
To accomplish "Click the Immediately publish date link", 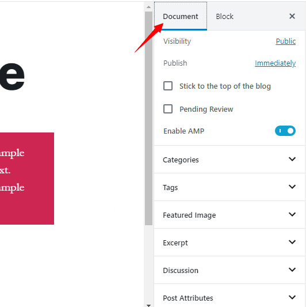I will (x=275, y=63).
